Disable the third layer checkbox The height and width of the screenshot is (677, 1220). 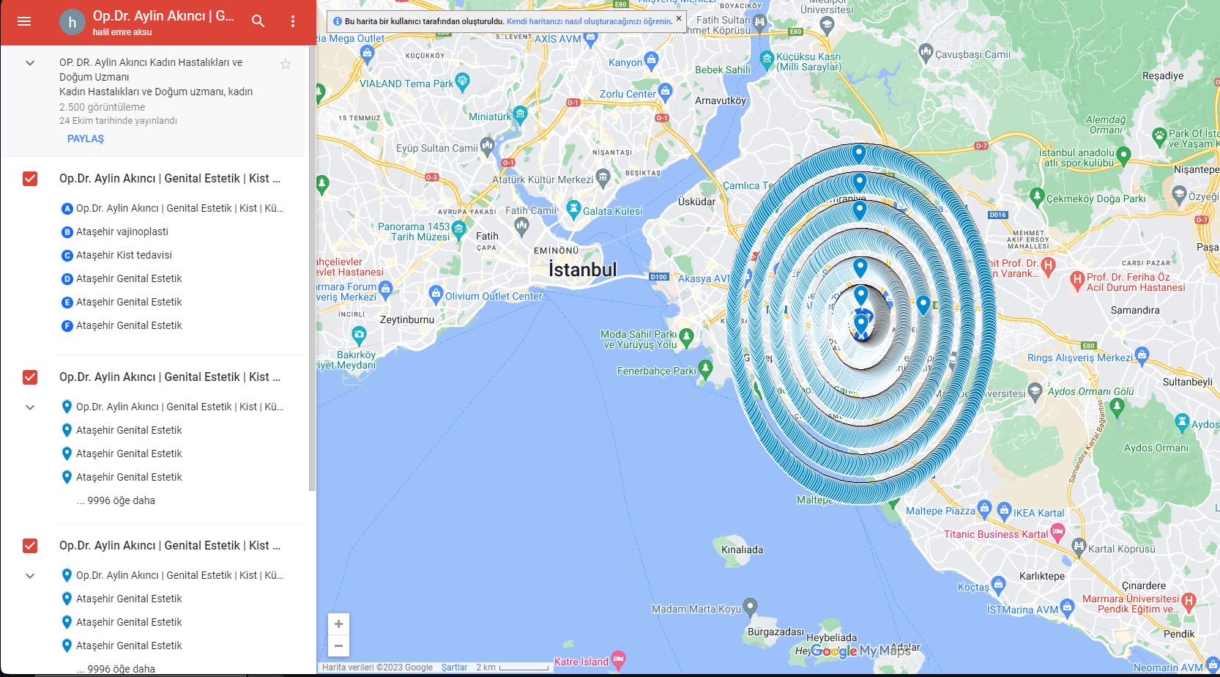(x=29, y=545)
